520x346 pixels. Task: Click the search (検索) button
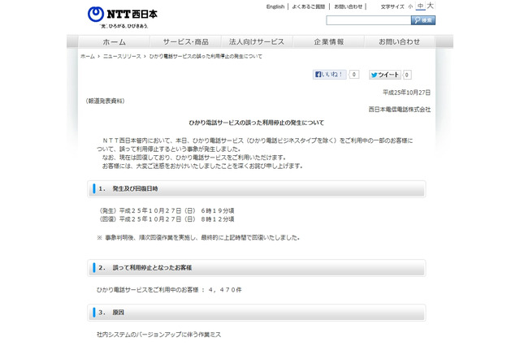pos(423,20)
